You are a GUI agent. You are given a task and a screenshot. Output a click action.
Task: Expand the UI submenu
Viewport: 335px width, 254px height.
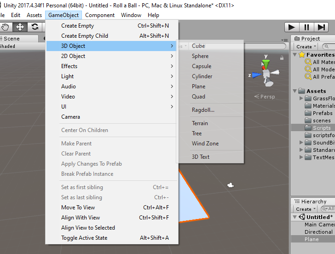click(111, 107)
